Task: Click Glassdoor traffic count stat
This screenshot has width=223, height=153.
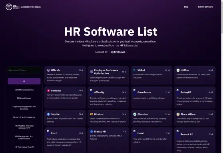Action: [167, 114]
